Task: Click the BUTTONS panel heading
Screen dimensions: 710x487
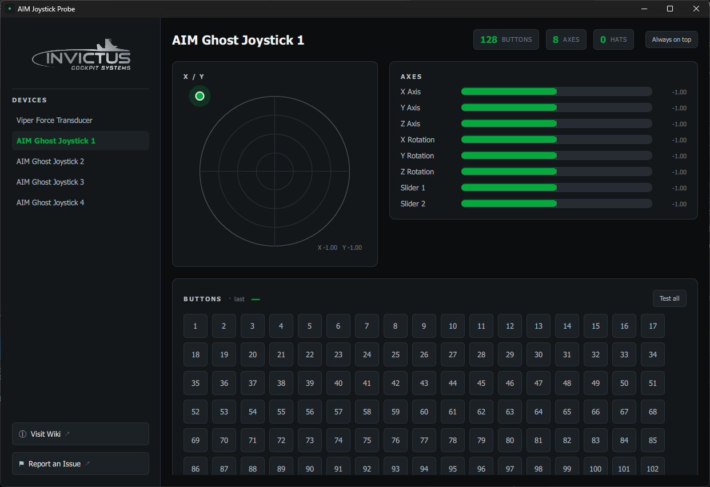Action: point(202,299)
